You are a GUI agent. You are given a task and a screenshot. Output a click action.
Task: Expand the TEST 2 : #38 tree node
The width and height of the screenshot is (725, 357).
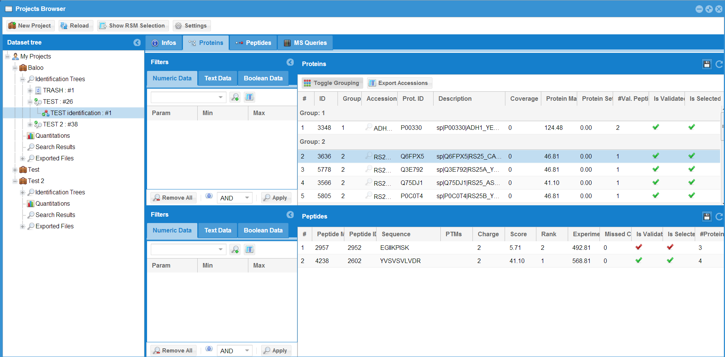click(x=30, y=124)
